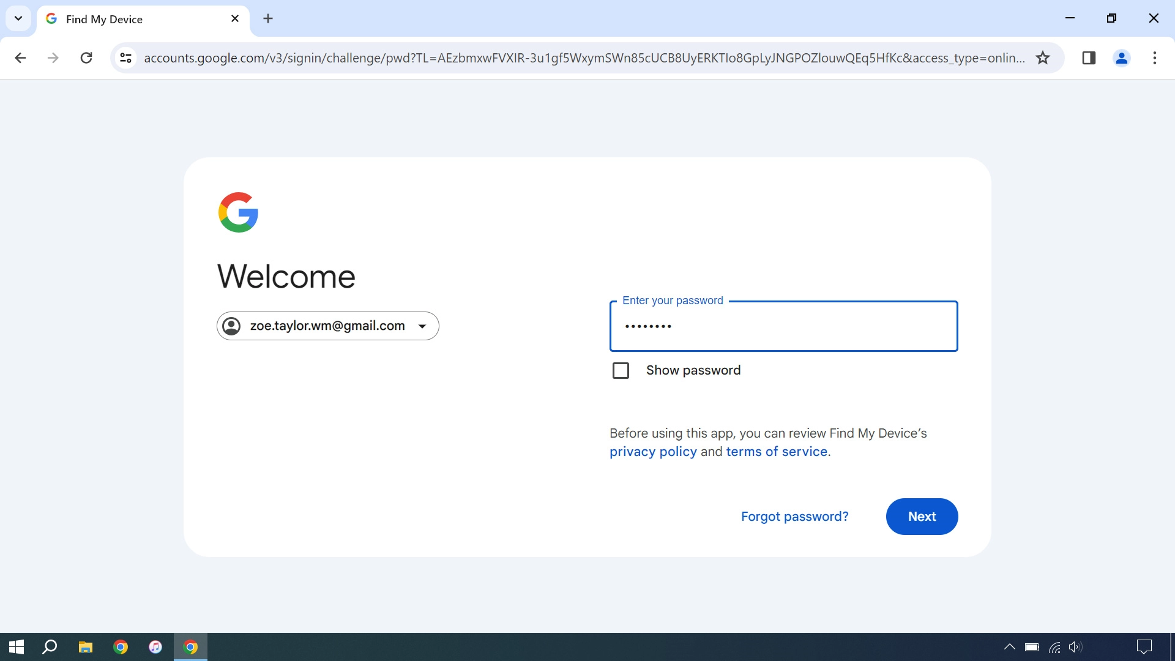Check Show password to reveal characters
Viewport: 1175px width, 661px height.
click(621, 370)
